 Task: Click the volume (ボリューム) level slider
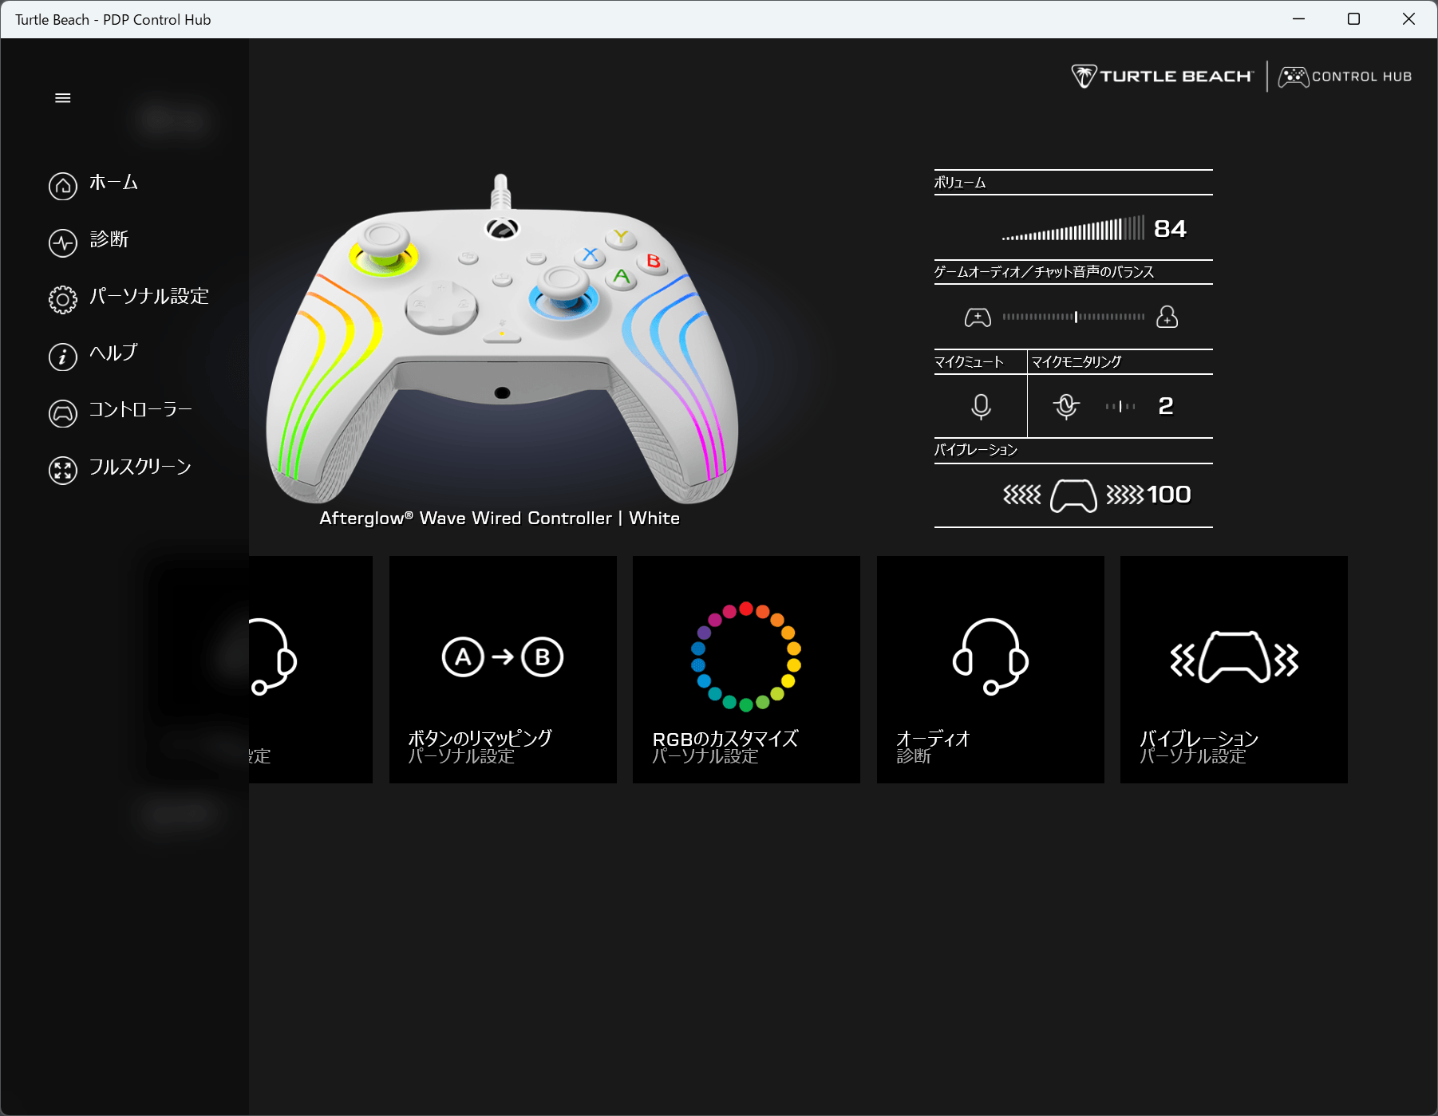click(1073, 230)
